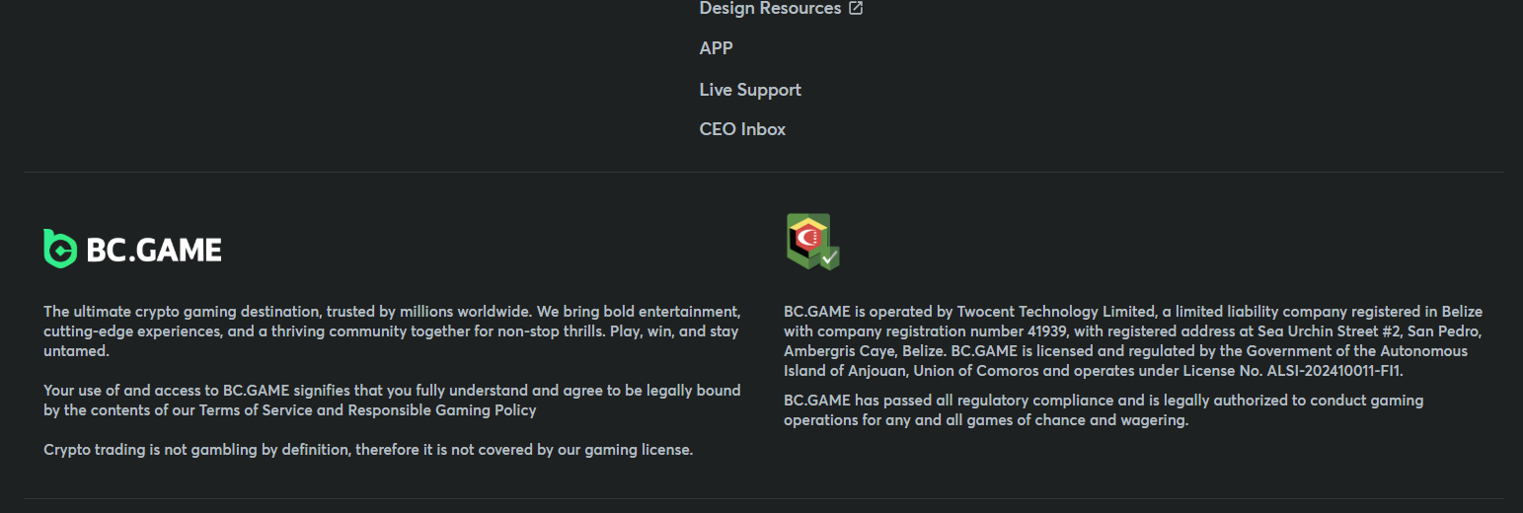Click the Sea Urchin Street #2 address text
1523x513 pixels.
[1326, 331]
